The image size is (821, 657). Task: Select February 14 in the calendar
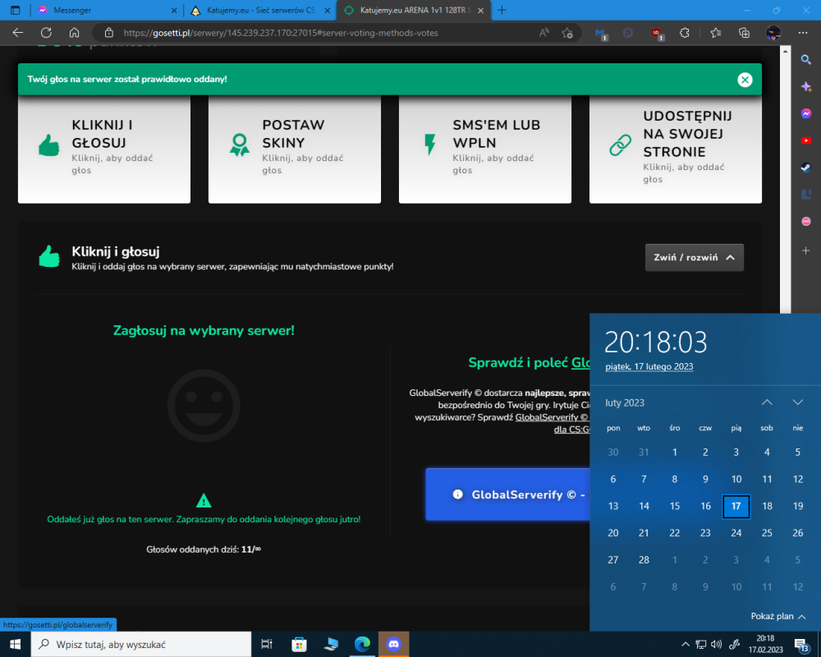[x=644, y=506]
